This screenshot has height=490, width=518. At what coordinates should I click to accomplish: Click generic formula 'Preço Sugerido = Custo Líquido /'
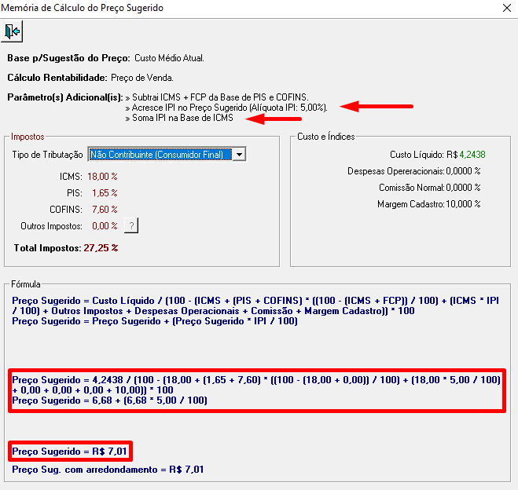point(255,305)
